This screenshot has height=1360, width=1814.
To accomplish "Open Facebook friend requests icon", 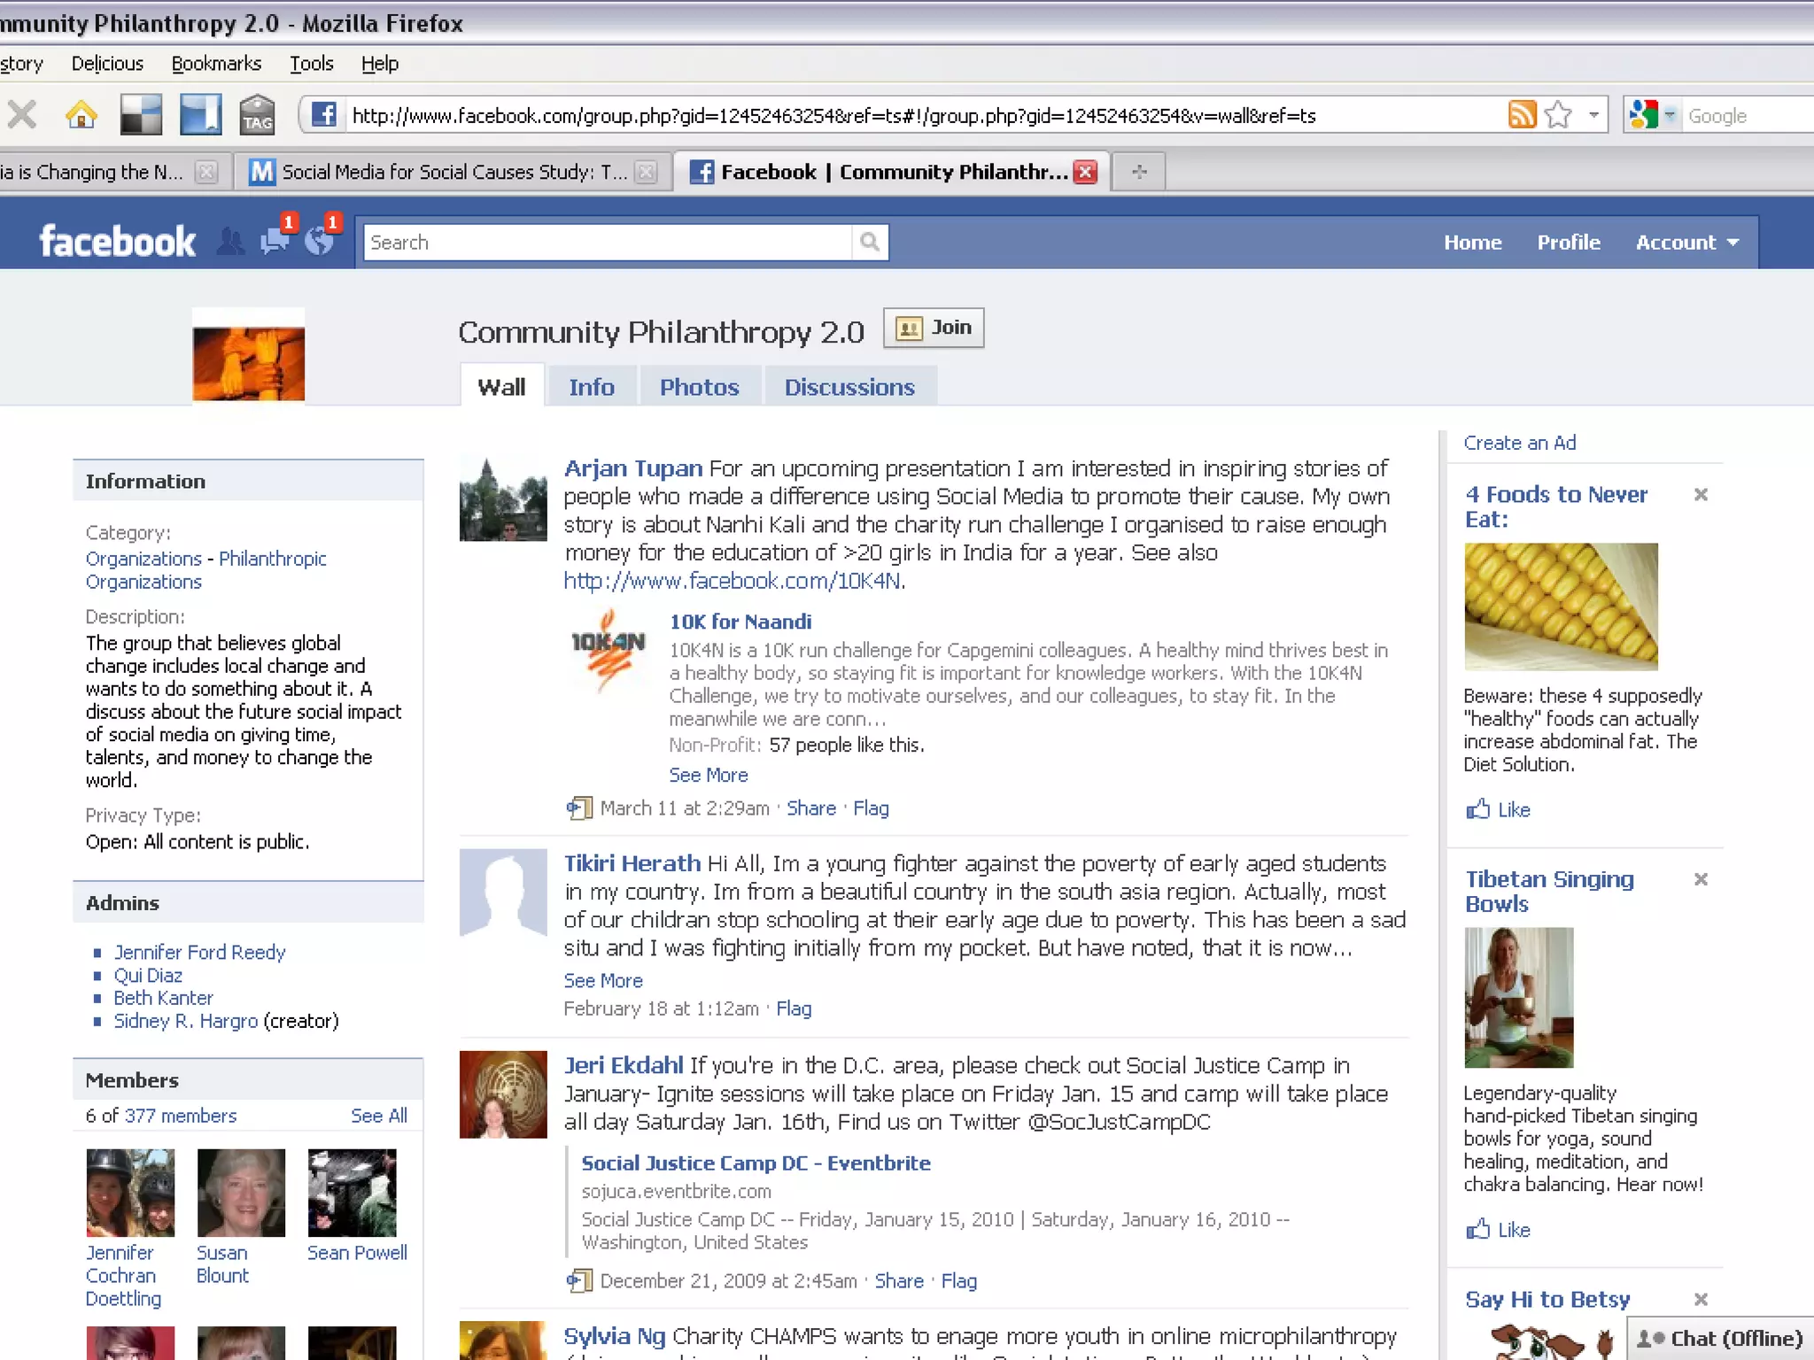I will point(231,242).
